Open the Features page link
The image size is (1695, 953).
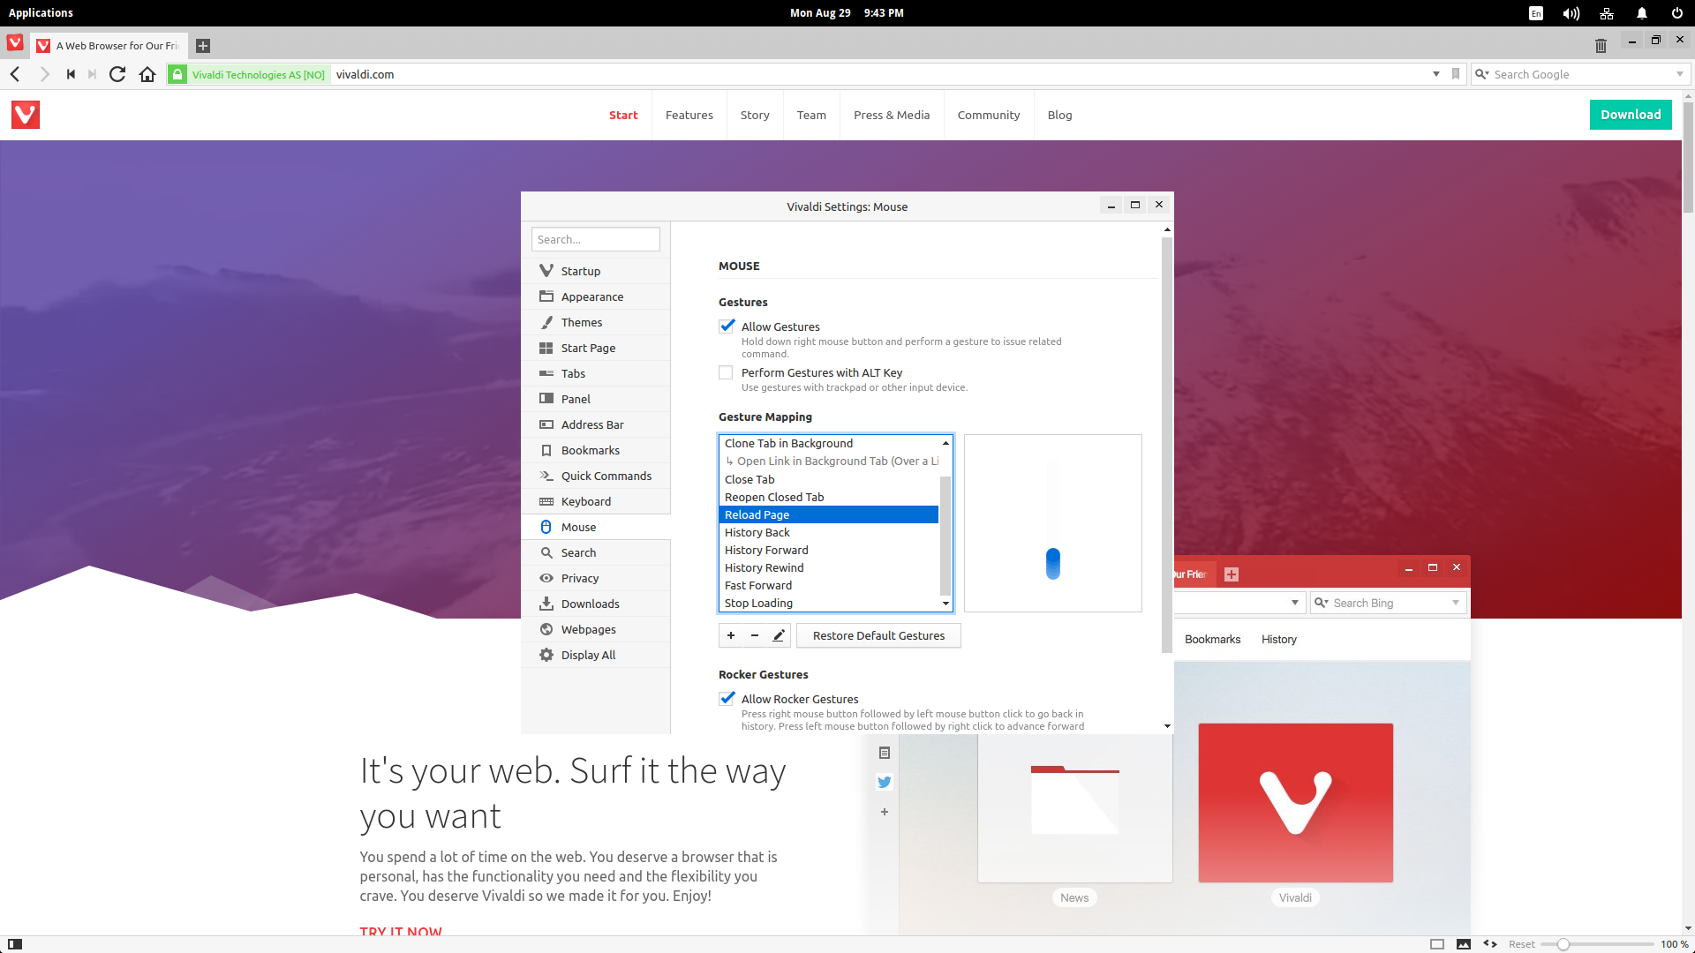pyautogui.click(x=689, y=115)
